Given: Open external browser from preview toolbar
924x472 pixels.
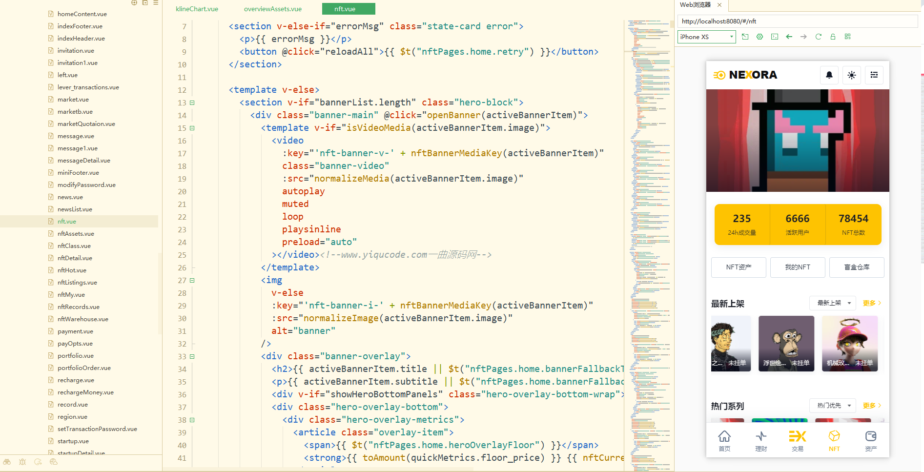Looking at the screenshot, I should tap(745, 37).
